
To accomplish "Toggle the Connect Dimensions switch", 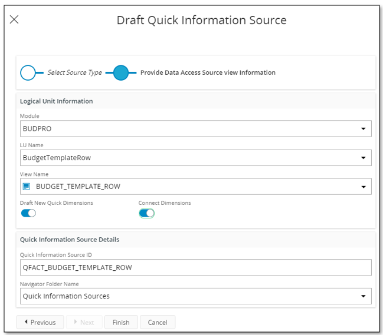I will pos(146,213).
